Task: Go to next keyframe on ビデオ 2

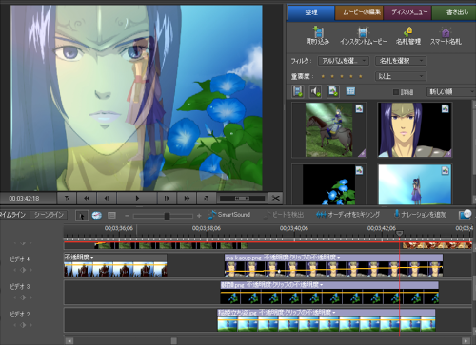Action: coord(31,325)
